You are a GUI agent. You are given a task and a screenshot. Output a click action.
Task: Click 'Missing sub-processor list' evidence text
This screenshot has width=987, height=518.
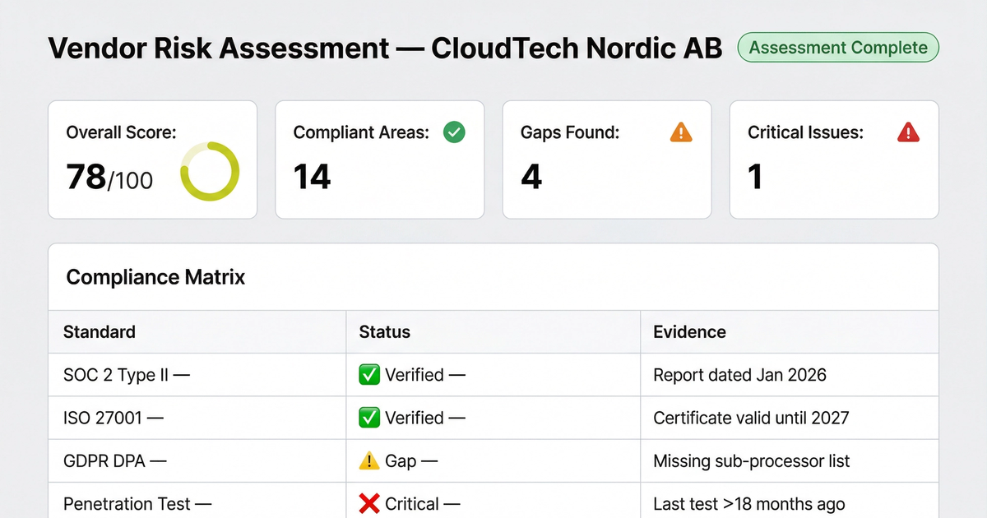[x=752, y=461]
